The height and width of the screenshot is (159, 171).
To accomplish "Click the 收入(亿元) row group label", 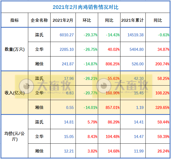I will (15, 93).
